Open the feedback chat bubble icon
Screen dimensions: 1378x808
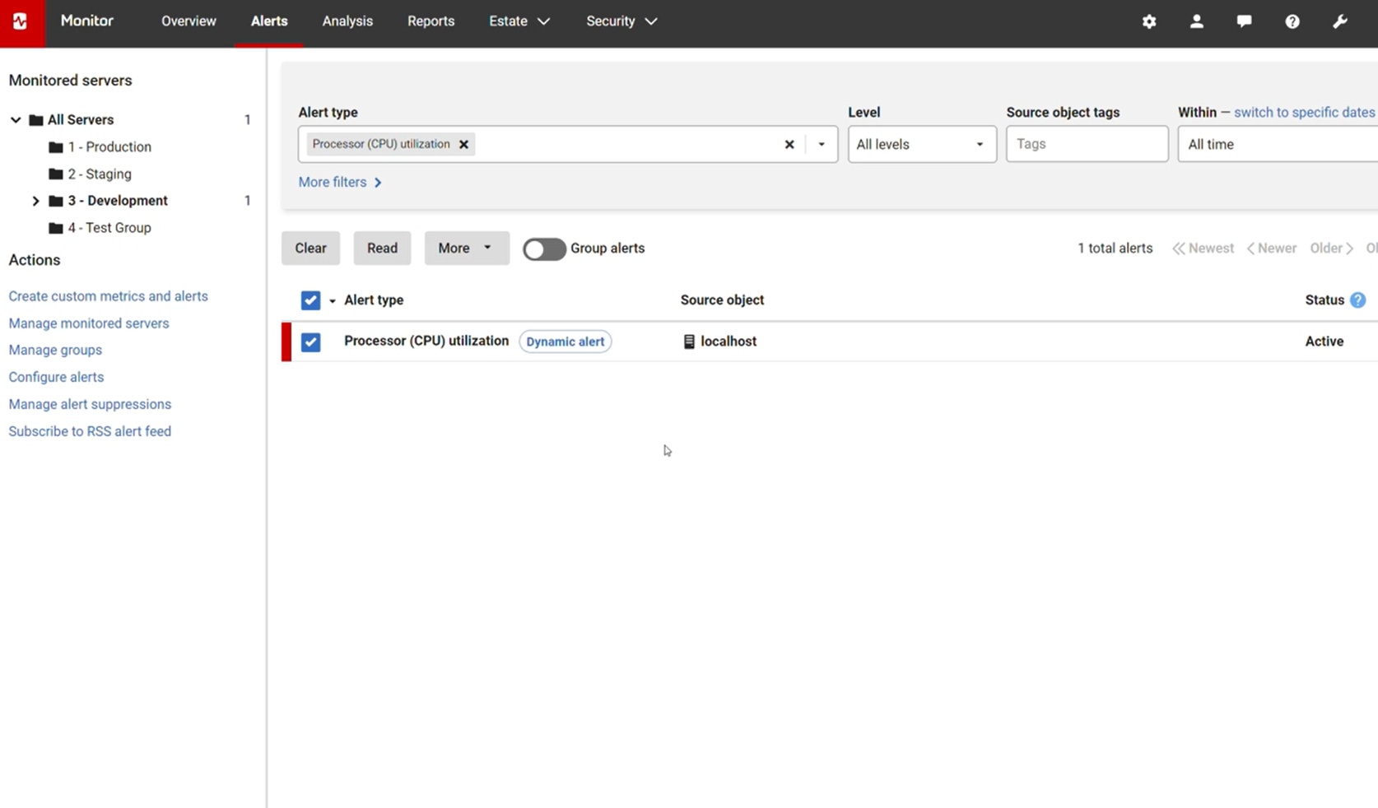tap(1244, 21)
